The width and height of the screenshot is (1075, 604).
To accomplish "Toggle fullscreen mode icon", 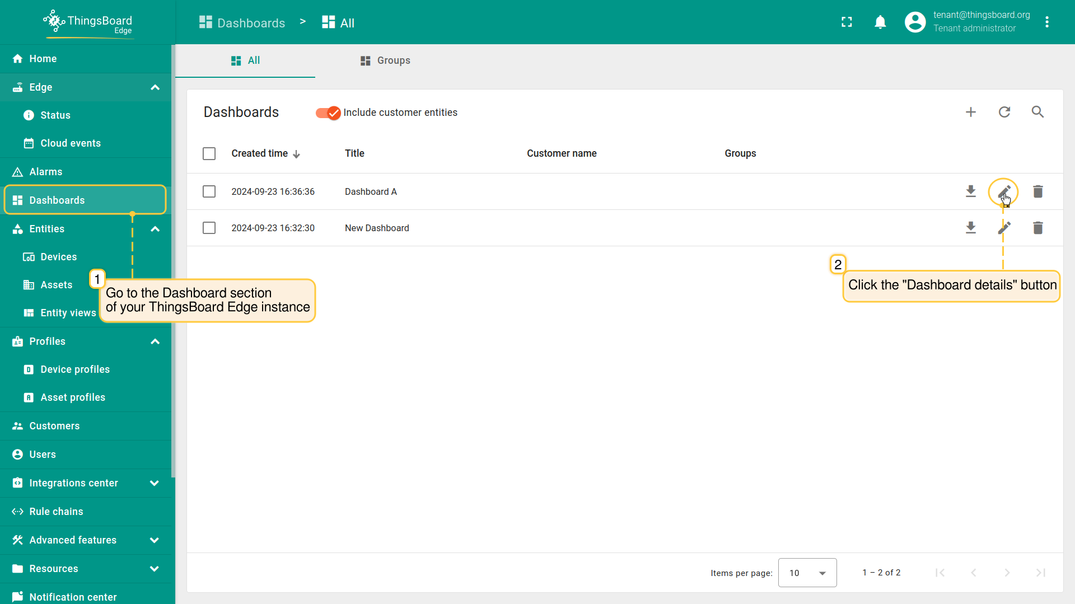I will click(847, 22).
